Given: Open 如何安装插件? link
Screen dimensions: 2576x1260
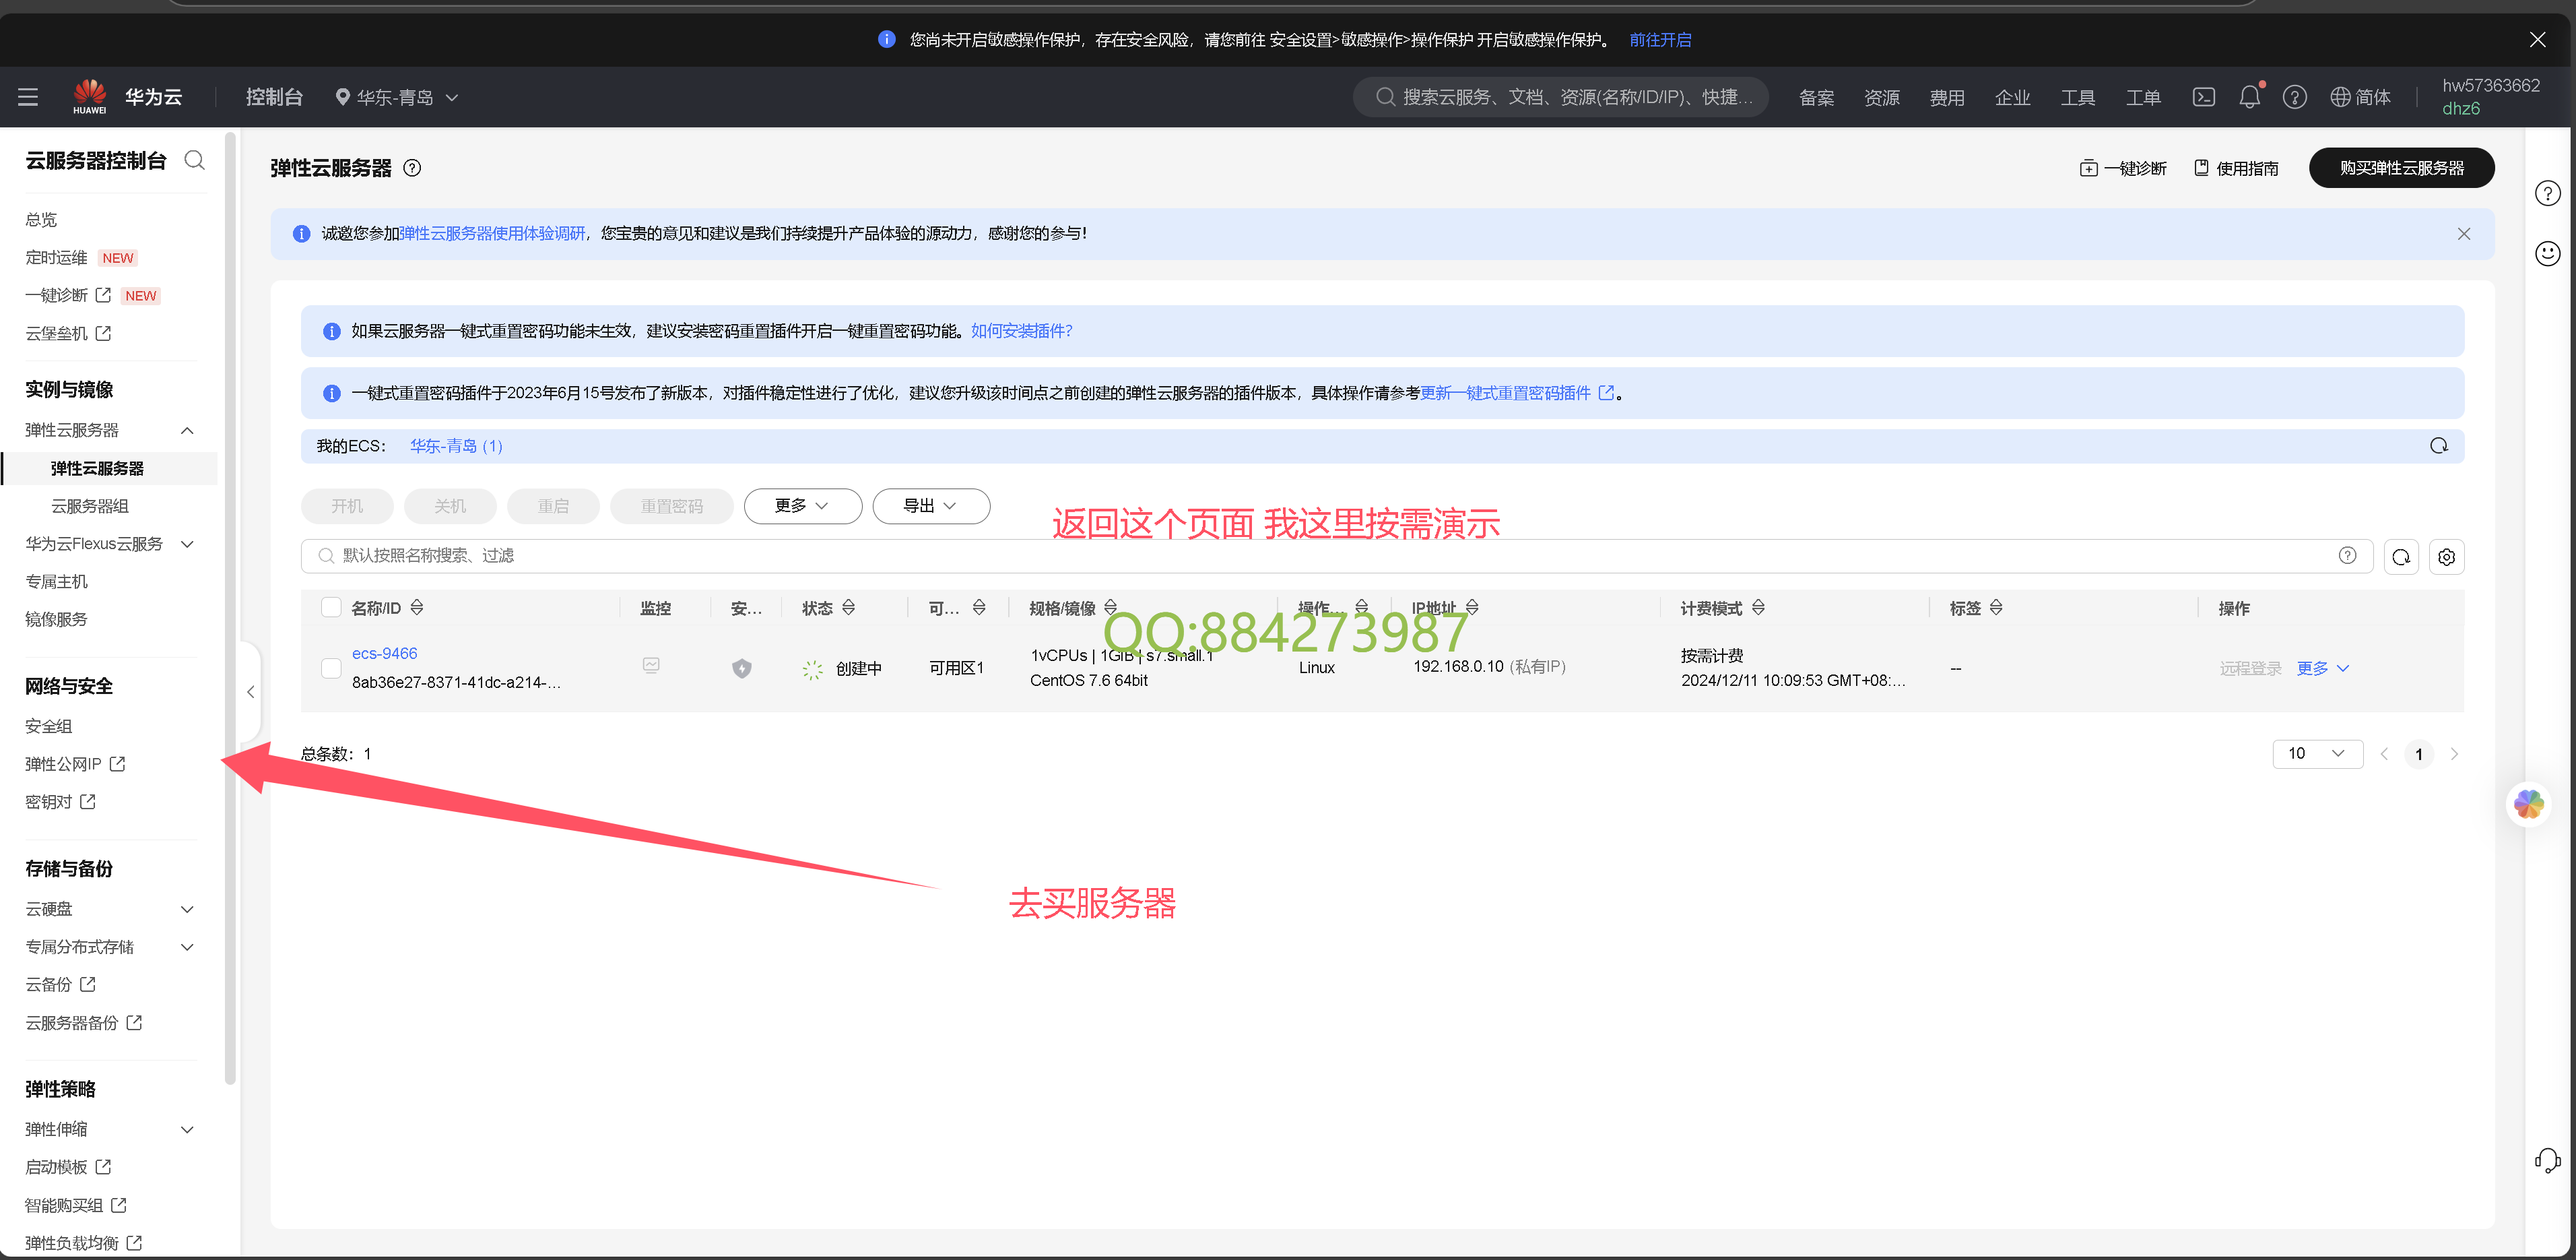Looking at the screenshot, I should (x=1021, y=332).
